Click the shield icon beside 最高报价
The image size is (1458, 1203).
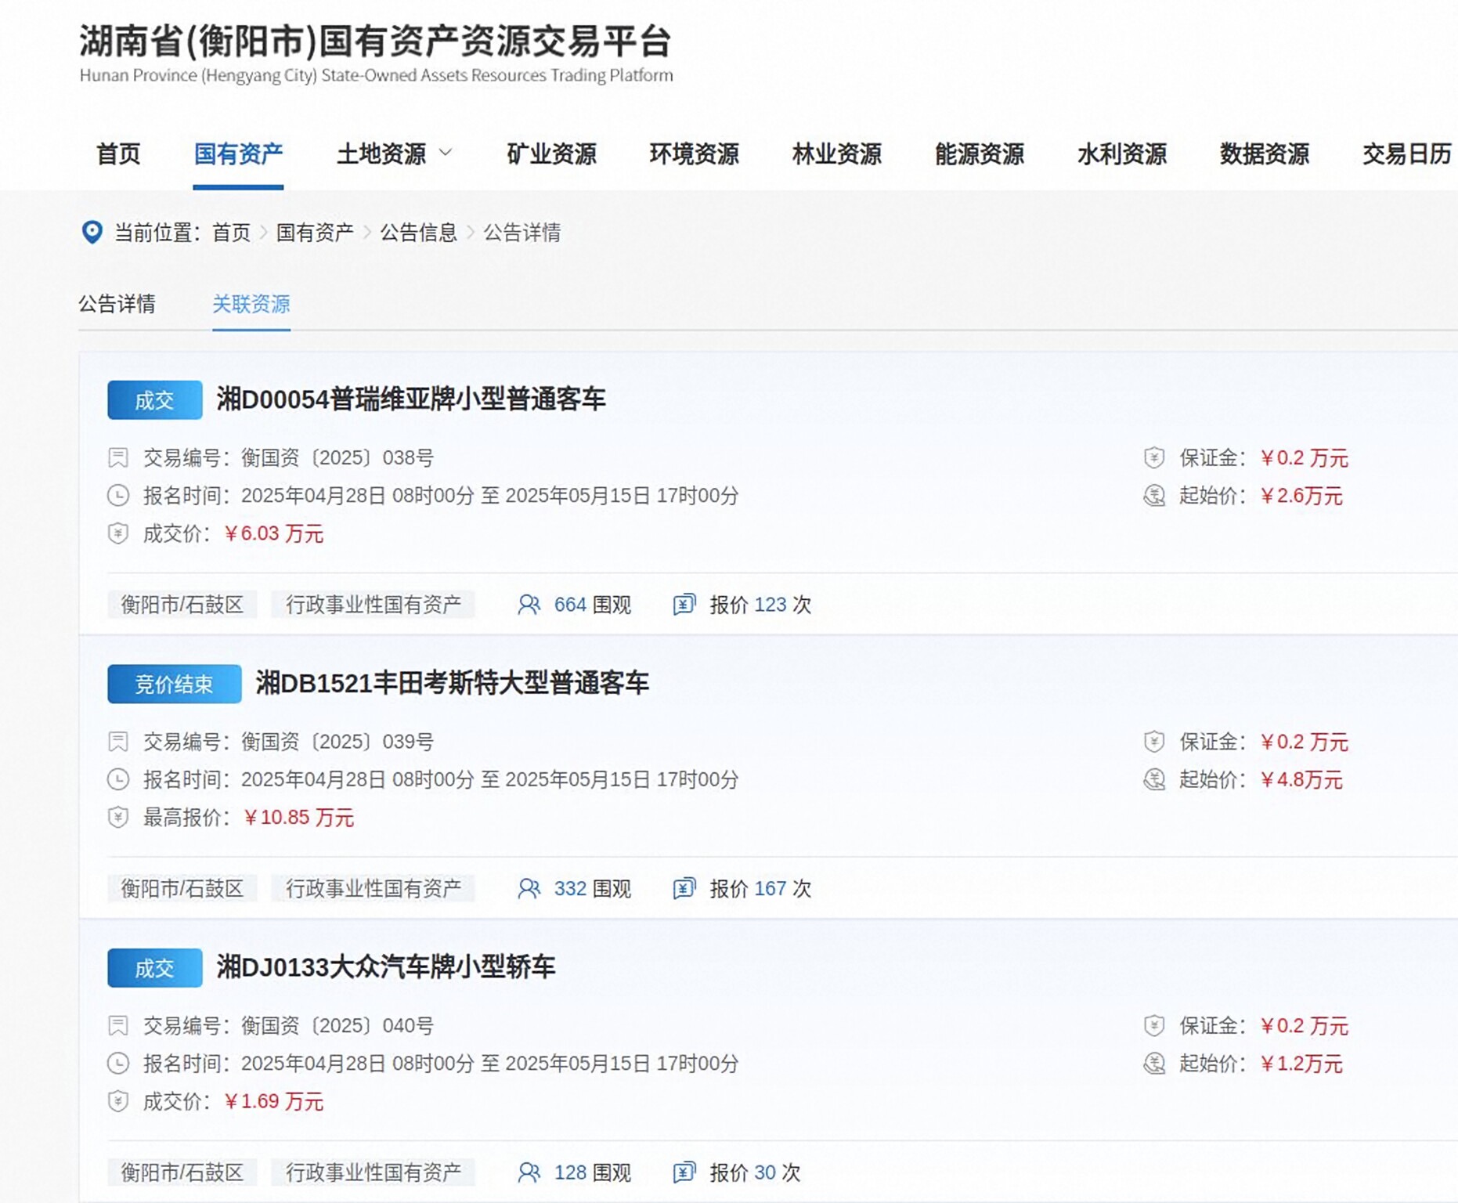click(x=118, y=818)
